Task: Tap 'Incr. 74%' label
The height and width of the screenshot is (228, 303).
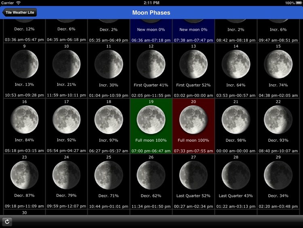Action: (278, 85)
